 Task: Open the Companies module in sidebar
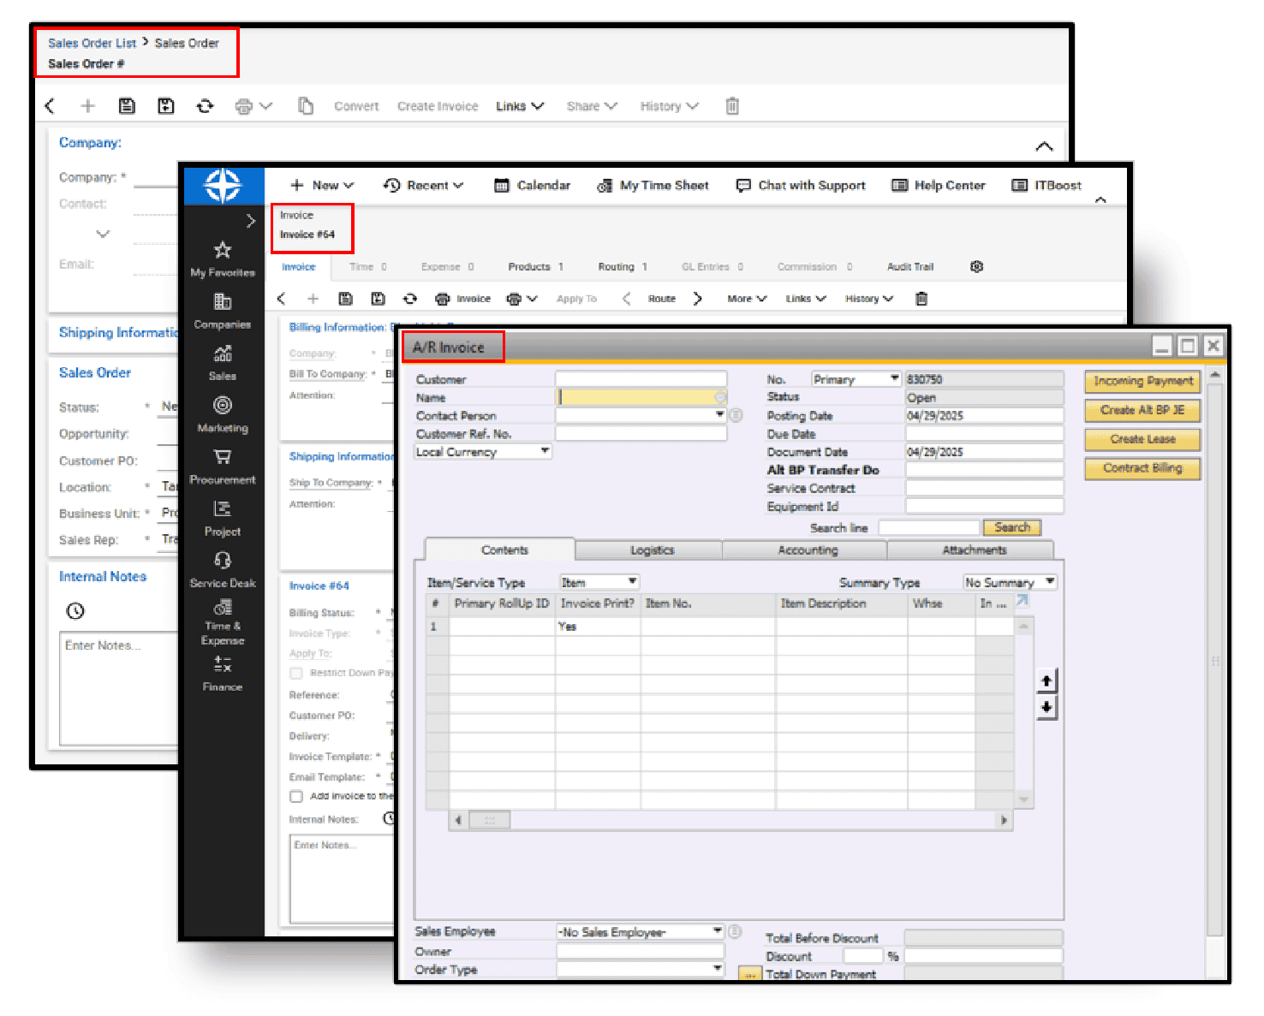pos(223,302)
